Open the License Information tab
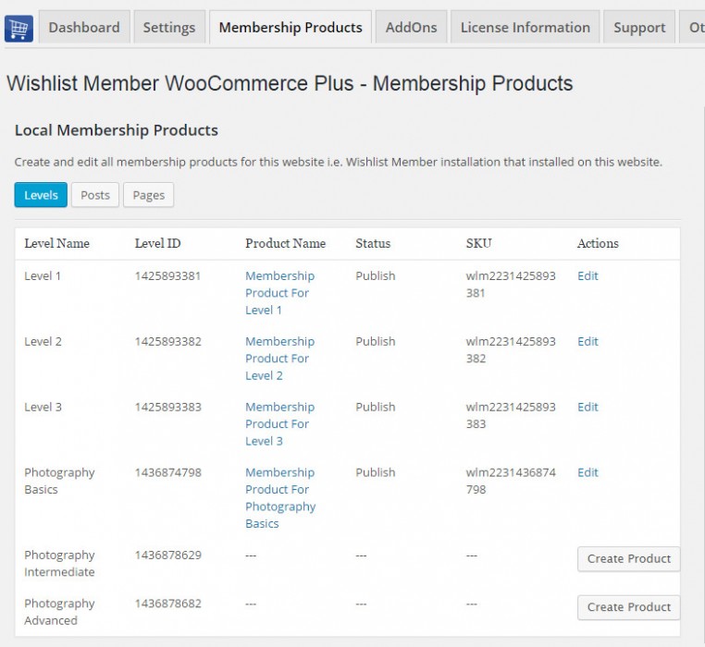This screenshot has width=705, height=647. coord(525,28)
